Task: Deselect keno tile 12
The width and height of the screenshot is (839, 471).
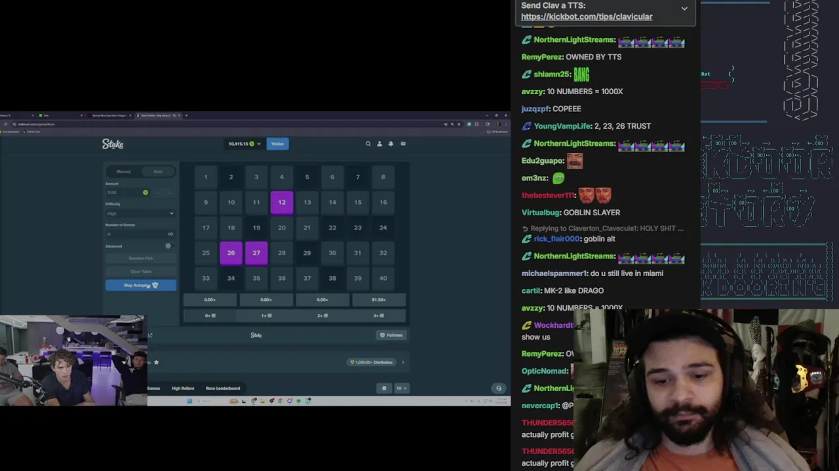Action: point(282,202)
